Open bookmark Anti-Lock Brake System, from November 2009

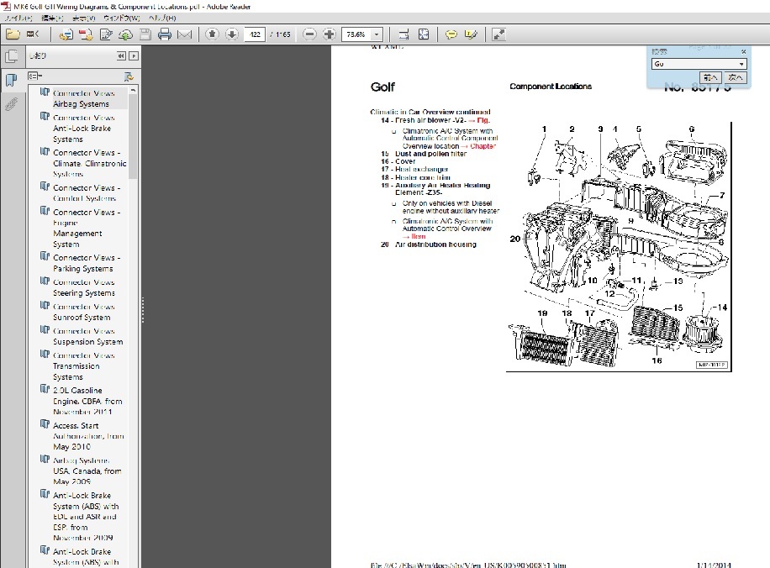(86, 517)
